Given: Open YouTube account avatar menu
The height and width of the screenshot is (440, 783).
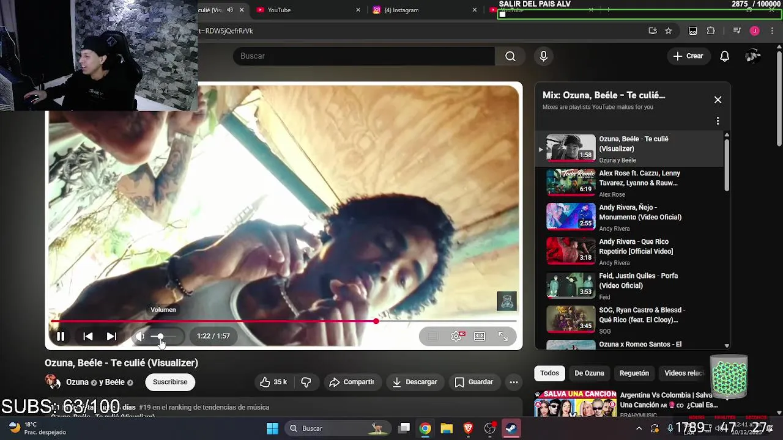Looking at the screenshot, I should [753, 56].
